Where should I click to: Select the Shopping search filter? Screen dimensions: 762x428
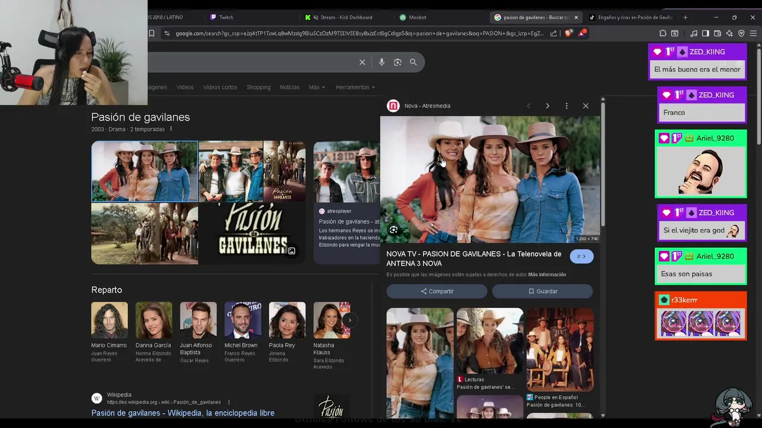258,87
